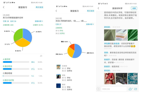Screen dimensions: 143x95
Task: Tap the plus icon beside reply box
Action: [x=98, y=89]
